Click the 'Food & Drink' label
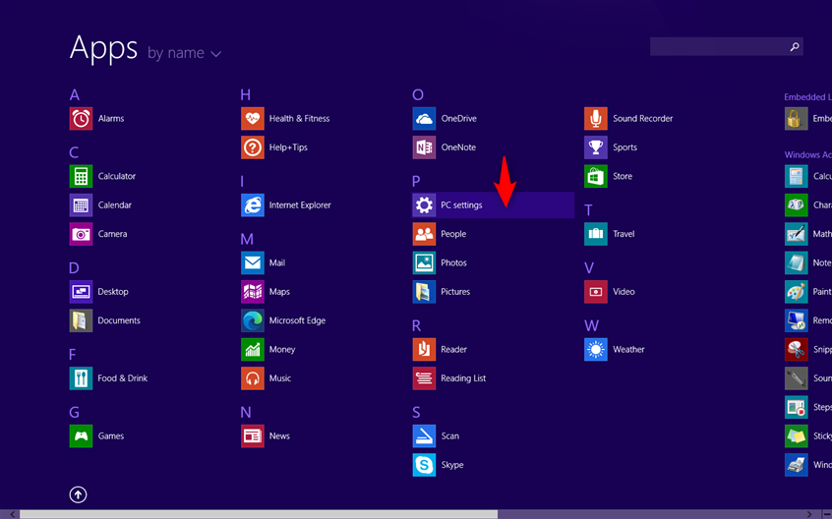This screenshot has height=519, width=832. [x=123, y=378]
